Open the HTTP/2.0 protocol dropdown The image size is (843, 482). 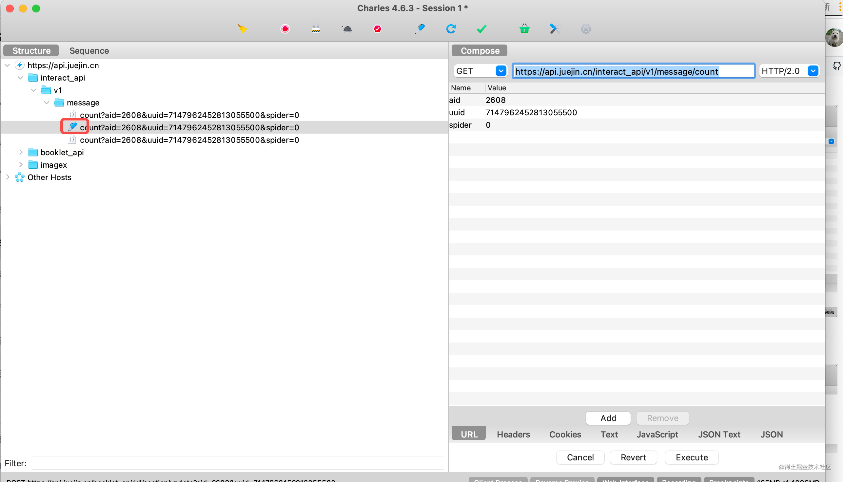[813, 71]
